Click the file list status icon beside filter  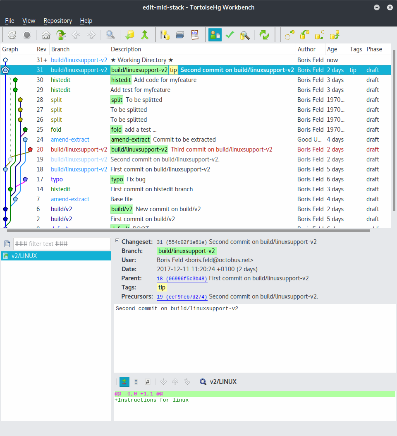7,244
